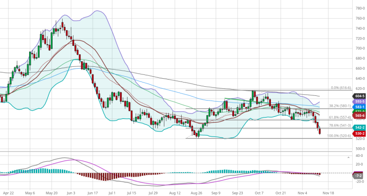This screenshot has width=367, height=196.
Task: Click the 780-0 label on price axis
Action: tap(360, 8)
